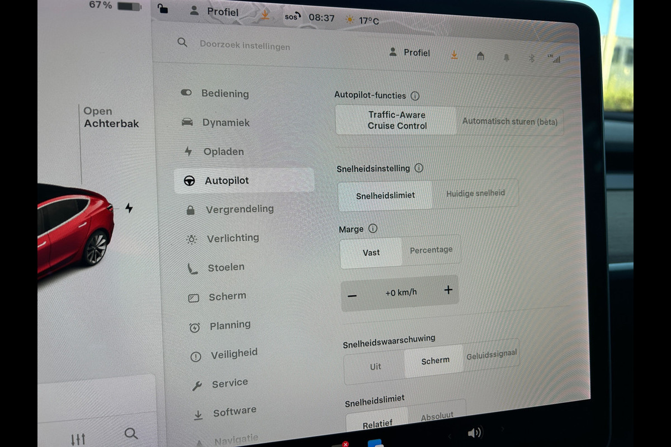Viewport: 671px width, 447px height.
Task: Set speed setting to Huidige snelheid
Action: click(x=475, y=193)
